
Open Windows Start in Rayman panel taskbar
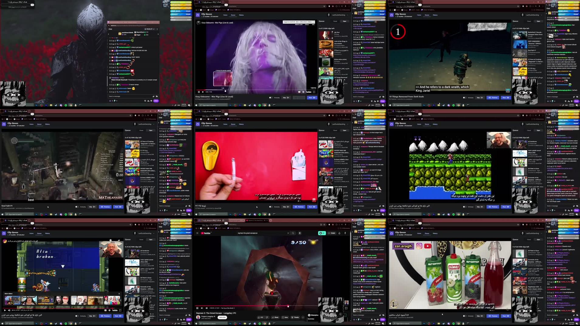point(197,324)
